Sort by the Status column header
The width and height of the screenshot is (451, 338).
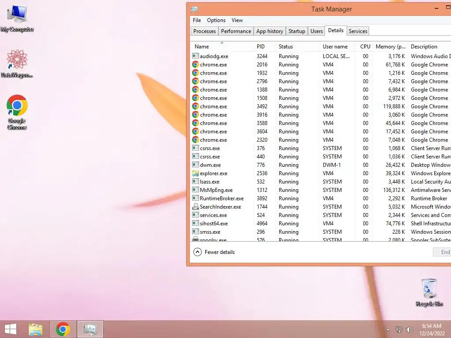click(298, 47)
